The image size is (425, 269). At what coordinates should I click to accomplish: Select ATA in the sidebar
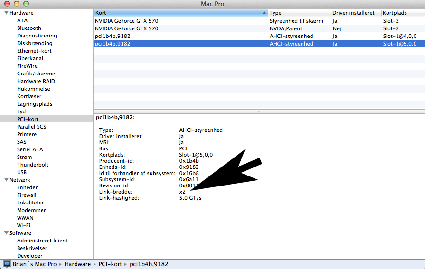click(22, 20)
